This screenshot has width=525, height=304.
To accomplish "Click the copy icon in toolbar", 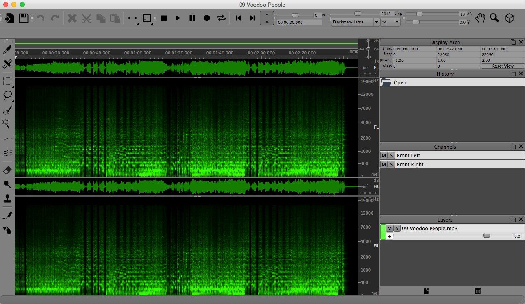I will 101,18.
